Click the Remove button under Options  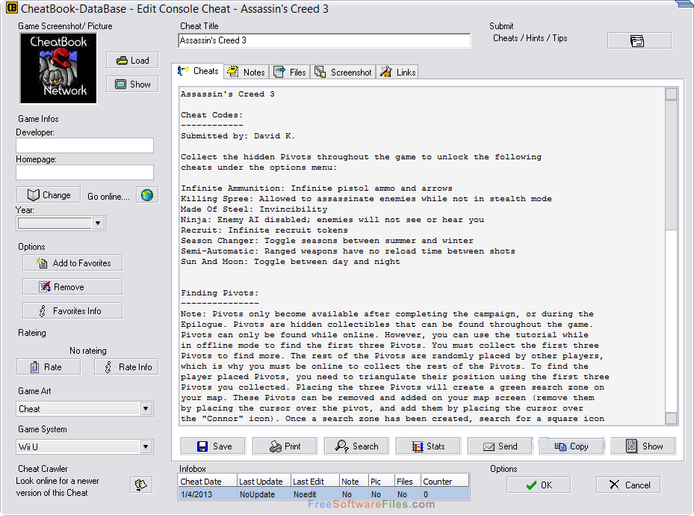click(72, 287)
